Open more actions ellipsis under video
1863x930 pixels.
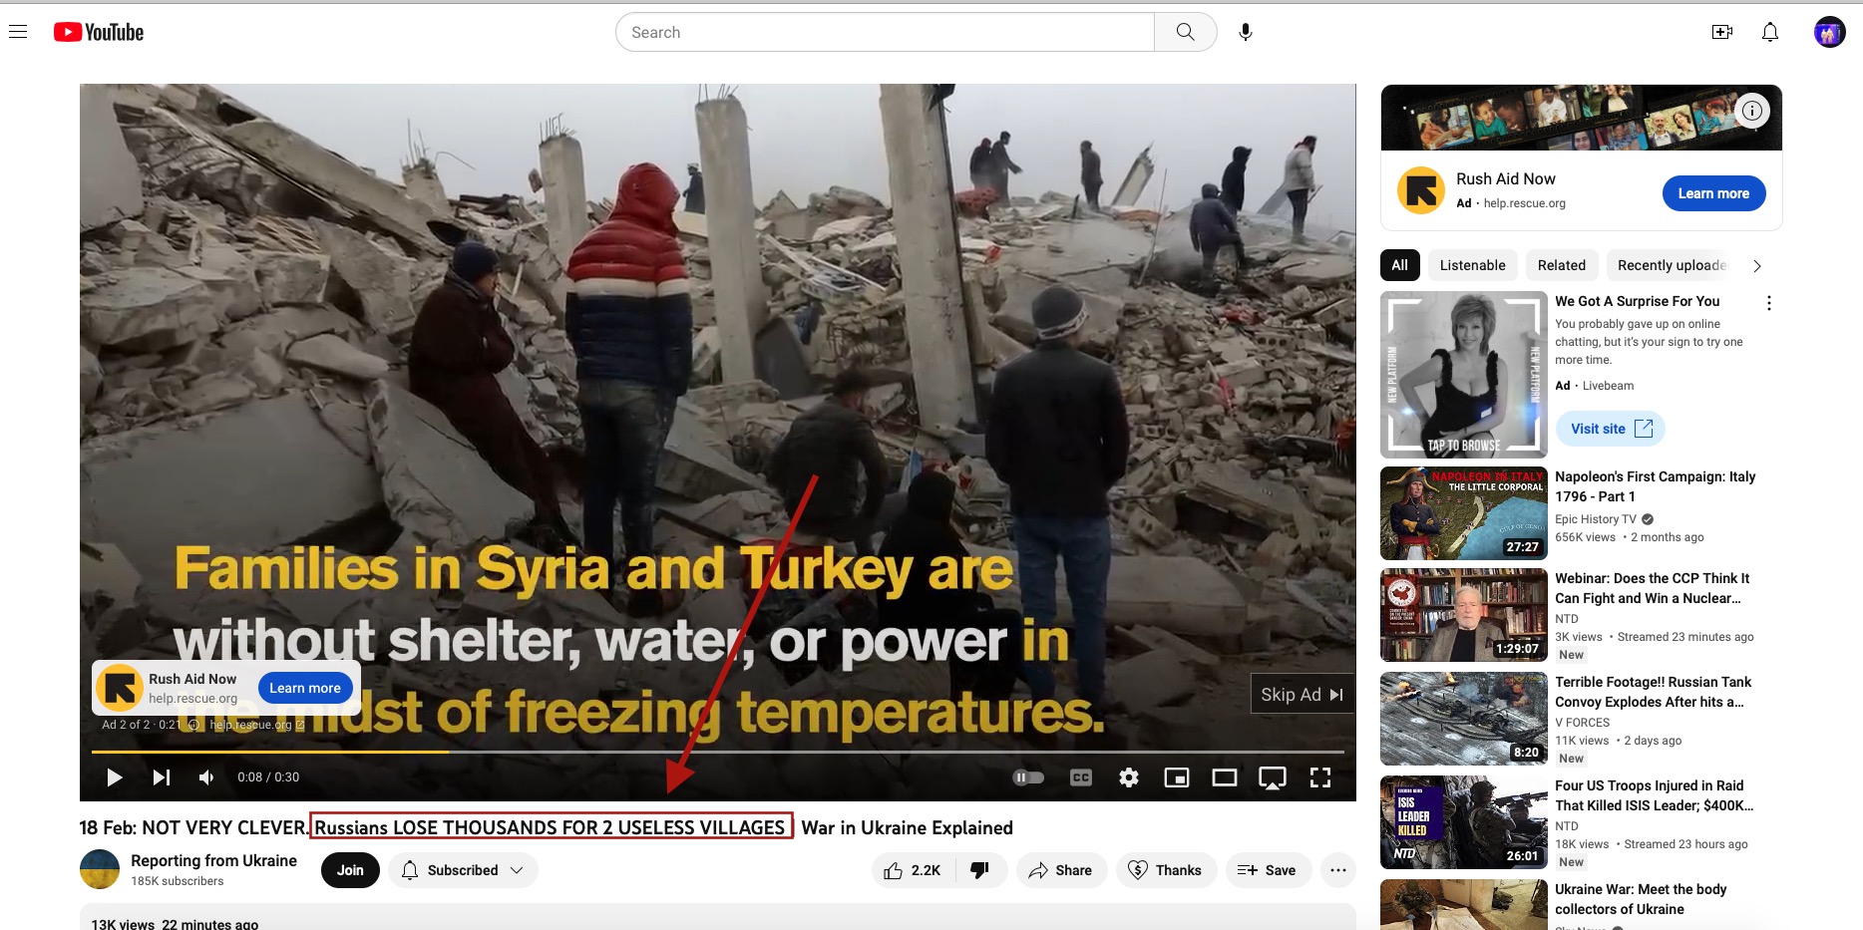(x=1338, y=870)
